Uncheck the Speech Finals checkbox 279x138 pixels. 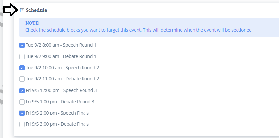[22, 113]
